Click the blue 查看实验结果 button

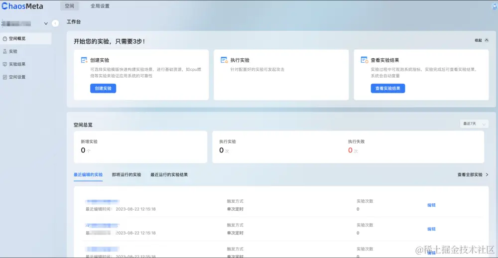[388, 88]
